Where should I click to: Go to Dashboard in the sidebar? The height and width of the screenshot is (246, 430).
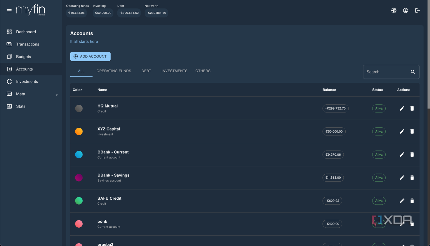pos(31,32)
